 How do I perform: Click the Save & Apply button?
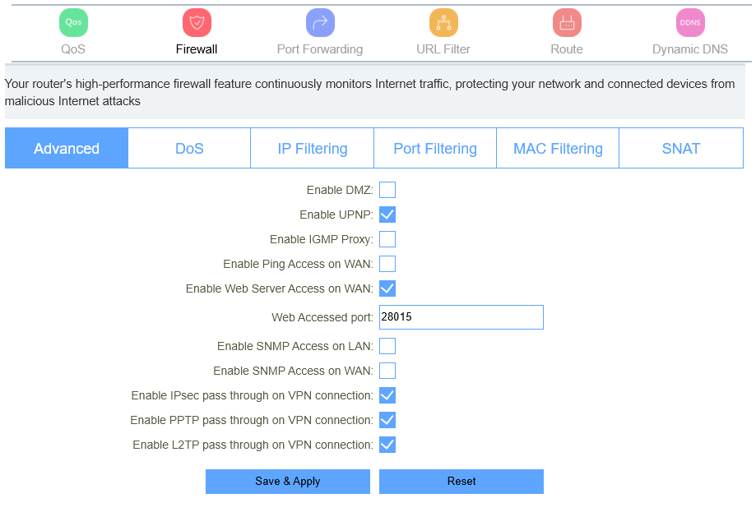[288, 482]
